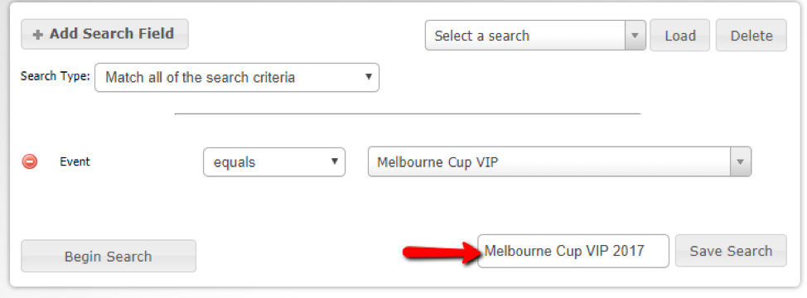Open the equals operator dropdown
This screenshot has height=298, width=807.
[x=274, y=162]
